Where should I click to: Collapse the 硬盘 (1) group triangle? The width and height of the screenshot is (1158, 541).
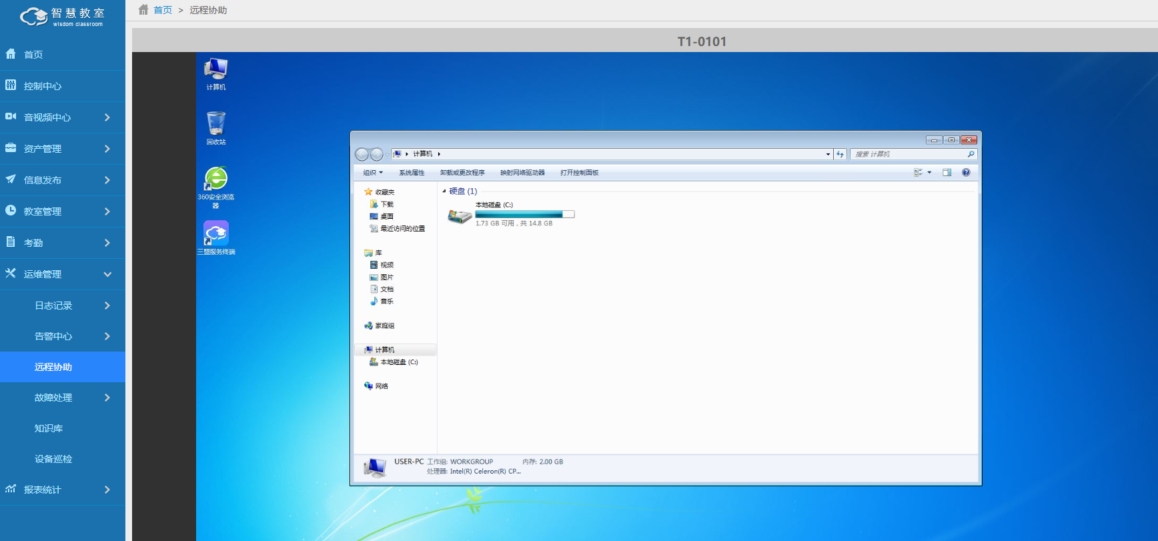pos(444,191)
